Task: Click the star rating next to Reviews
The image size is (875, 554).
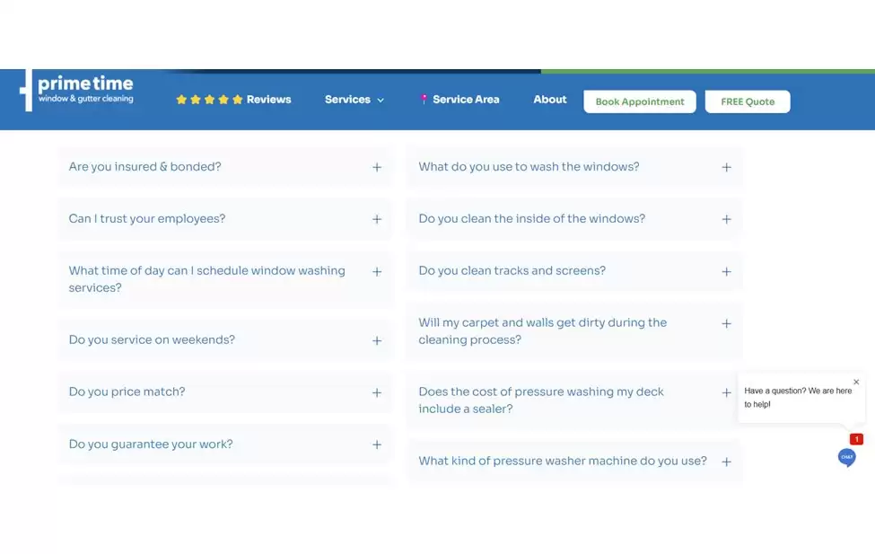Action: pos(209,100)
